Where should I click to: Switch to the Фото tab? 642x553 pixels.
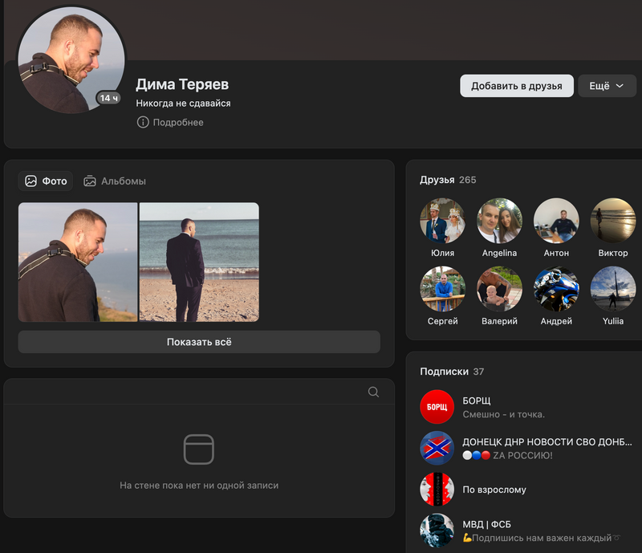(46, 181)
